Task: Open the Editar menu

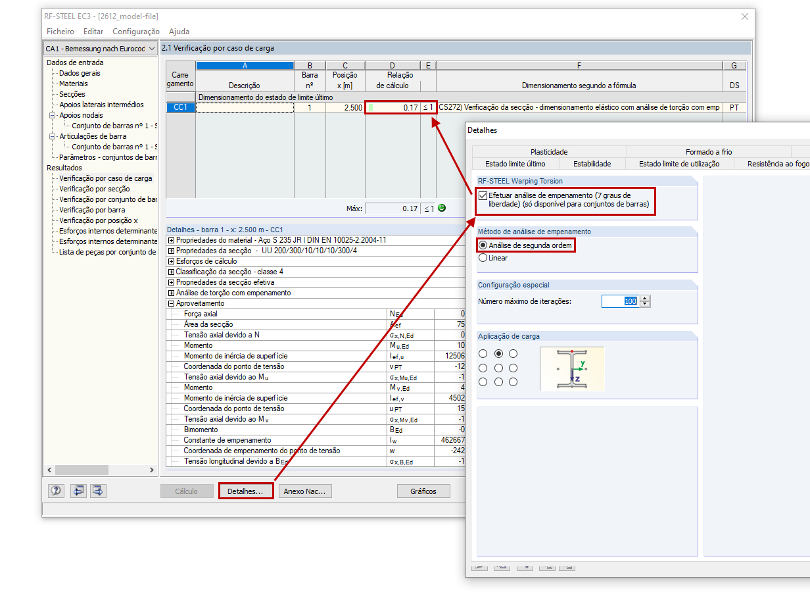Action: (x=93, y=32)
